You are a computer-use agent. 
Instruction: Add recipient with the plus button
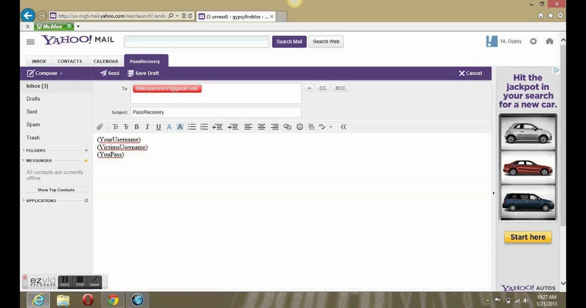309,88
